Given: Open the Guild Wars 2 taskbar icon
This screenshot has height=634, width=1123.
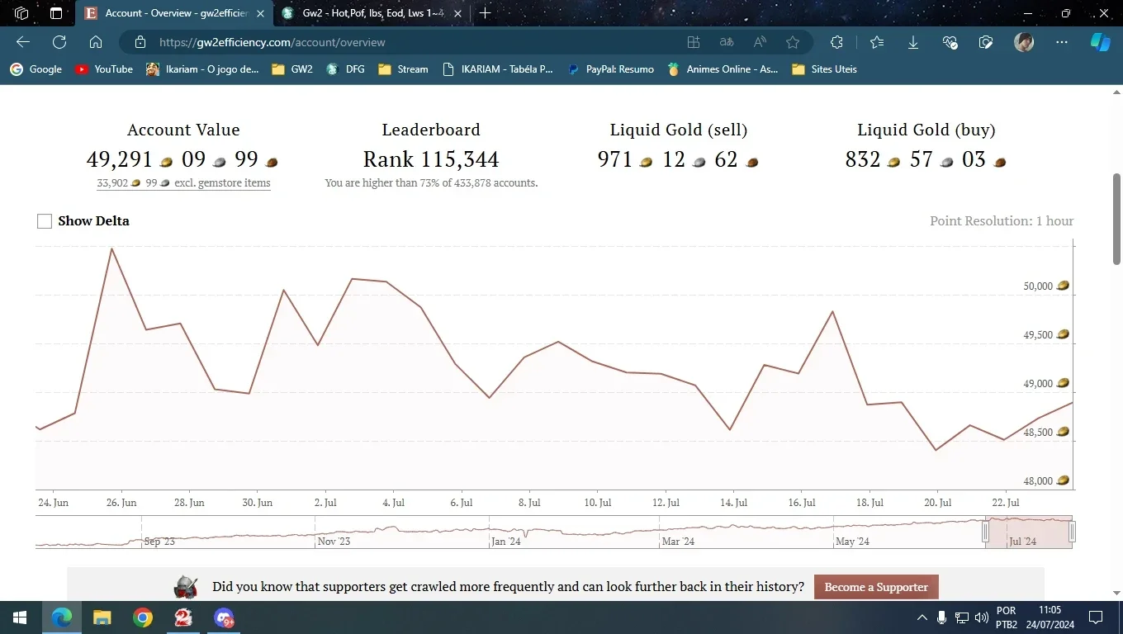Looking at the screenshot, I should pos(183,617).
